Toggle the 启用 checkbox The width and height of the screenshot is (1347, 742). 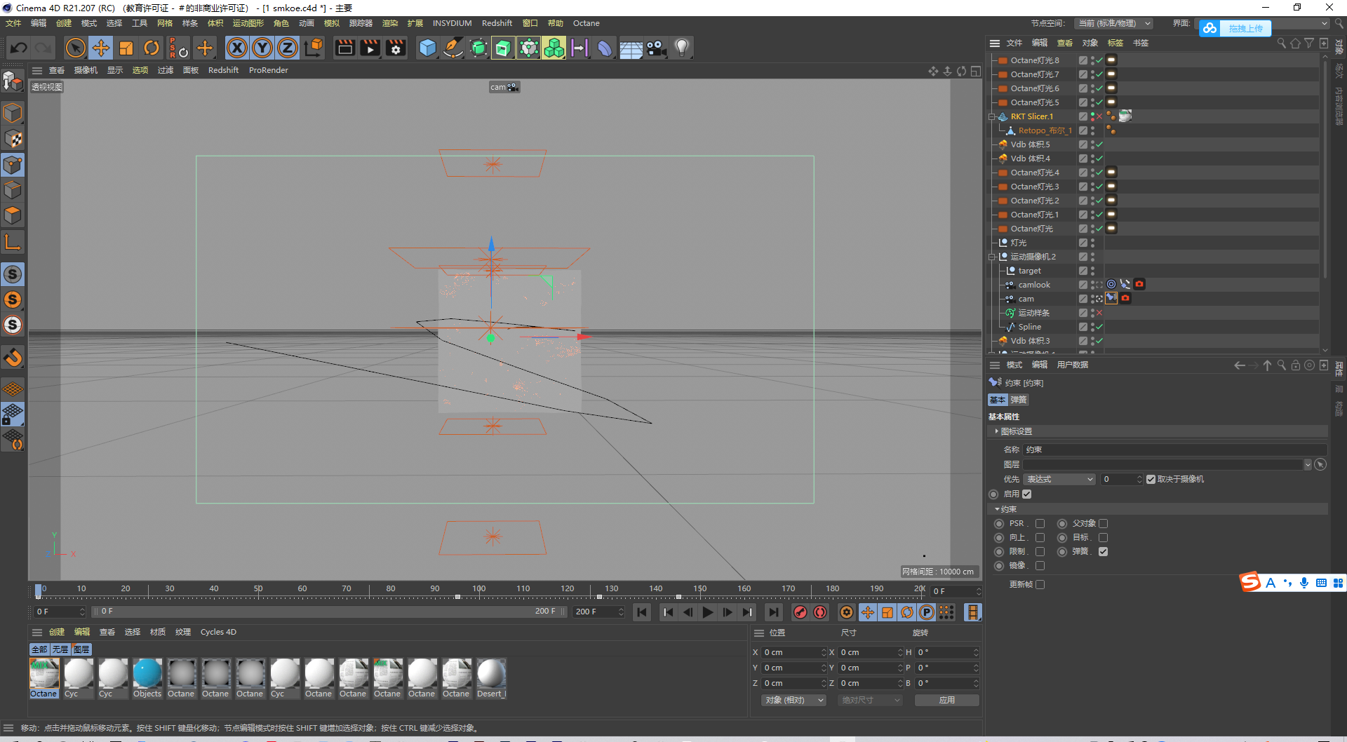(x=1027, y=494)
